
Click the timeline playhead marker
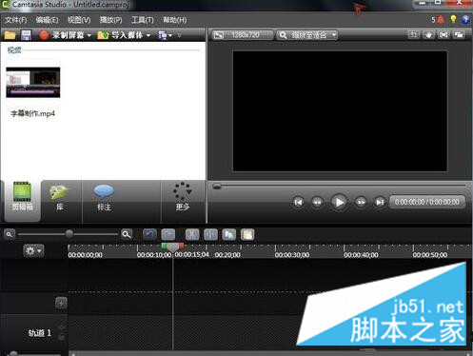[x=173, y=247]
